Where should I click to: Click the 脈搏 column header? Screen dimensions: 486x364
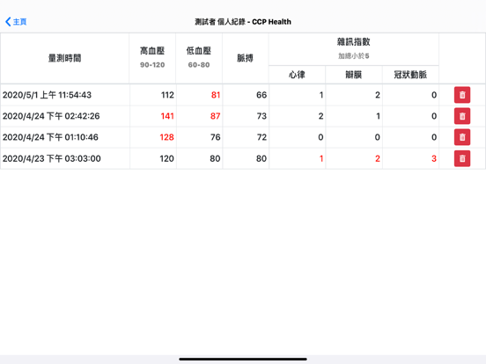click(245, 58)
